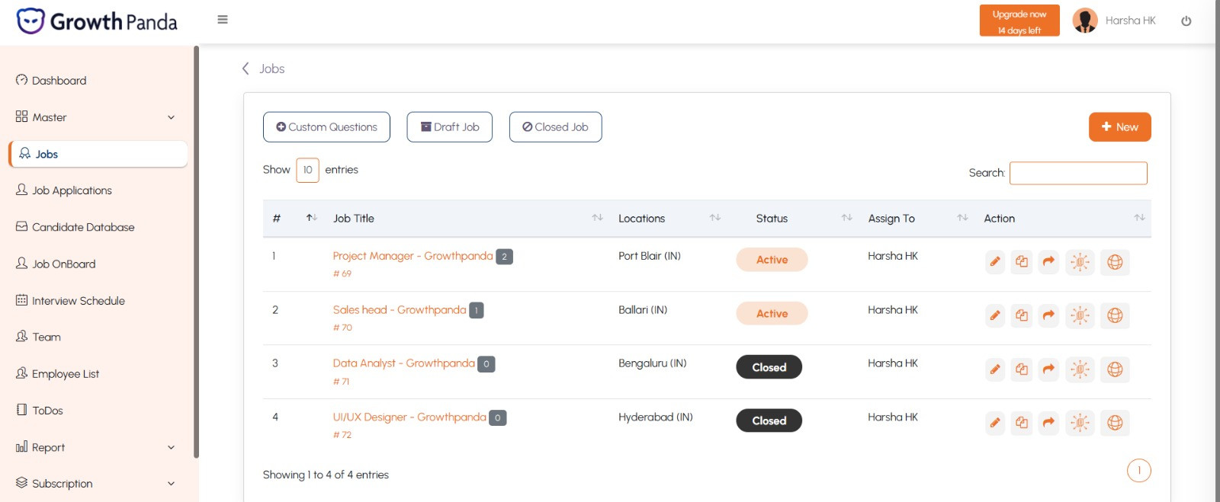
Task: Select Jobs in the sidebar
Action: tap(98, 154)
